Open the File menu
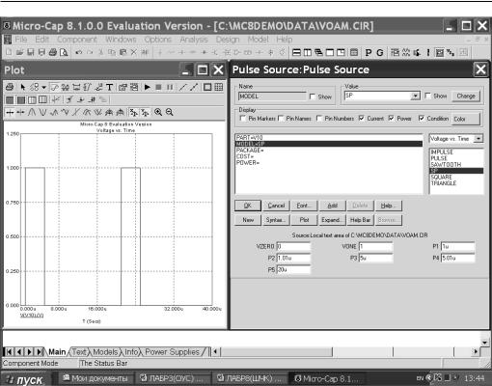 (x=20, y=40)
